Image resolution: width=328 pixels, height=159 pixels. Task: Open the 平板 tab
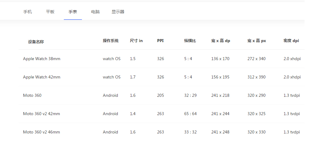click(50, 12)
